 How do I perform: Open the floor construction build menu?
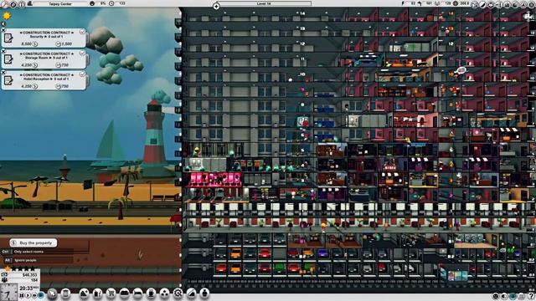pos(84,293)
